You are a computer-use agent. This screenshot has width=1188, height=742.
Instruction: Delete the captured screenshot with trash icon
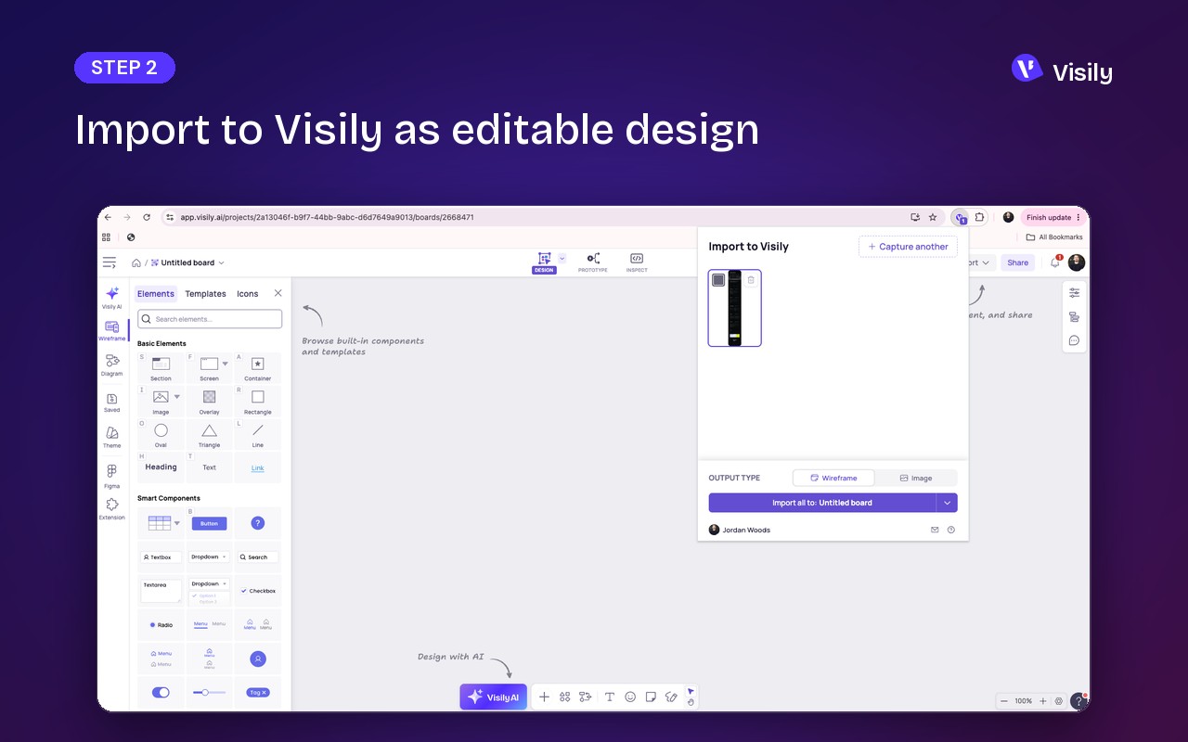[x=751, y=280]
